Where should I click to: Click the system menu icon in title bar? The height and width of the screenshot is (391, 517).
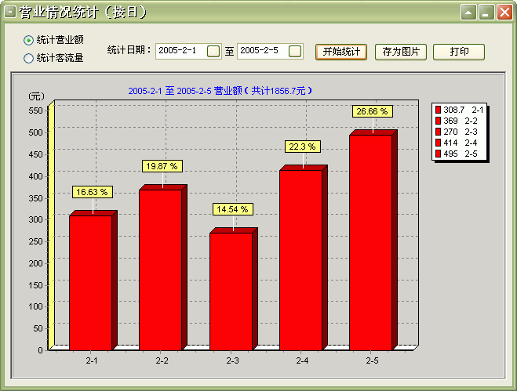[10, 13]
